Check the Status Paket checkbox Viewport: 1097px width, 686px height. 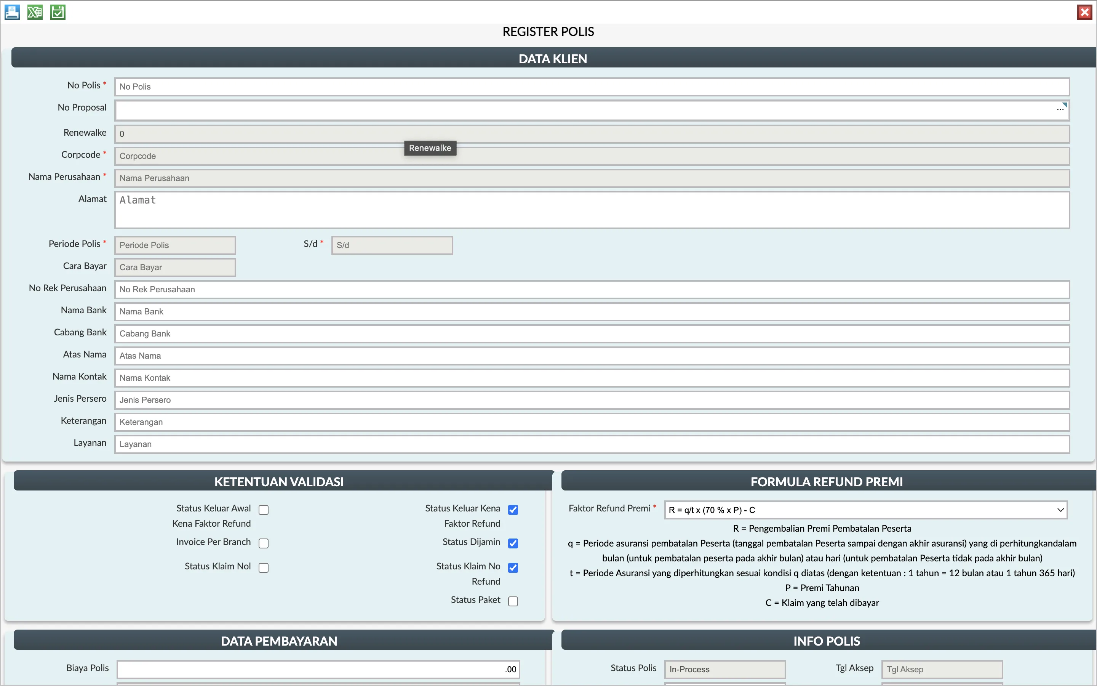(513, 601)
